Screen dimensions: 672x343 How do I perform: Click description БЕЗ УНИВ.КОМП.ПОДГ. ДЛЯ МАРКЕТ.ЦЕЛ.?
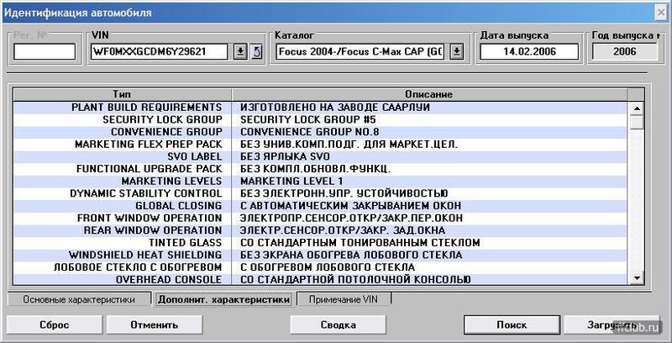tap(349, 144)
